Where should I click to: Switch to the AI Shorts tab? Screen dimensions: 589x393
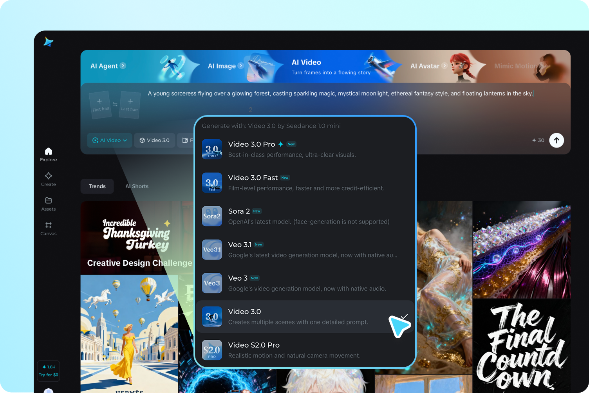[x=137, y=186]
